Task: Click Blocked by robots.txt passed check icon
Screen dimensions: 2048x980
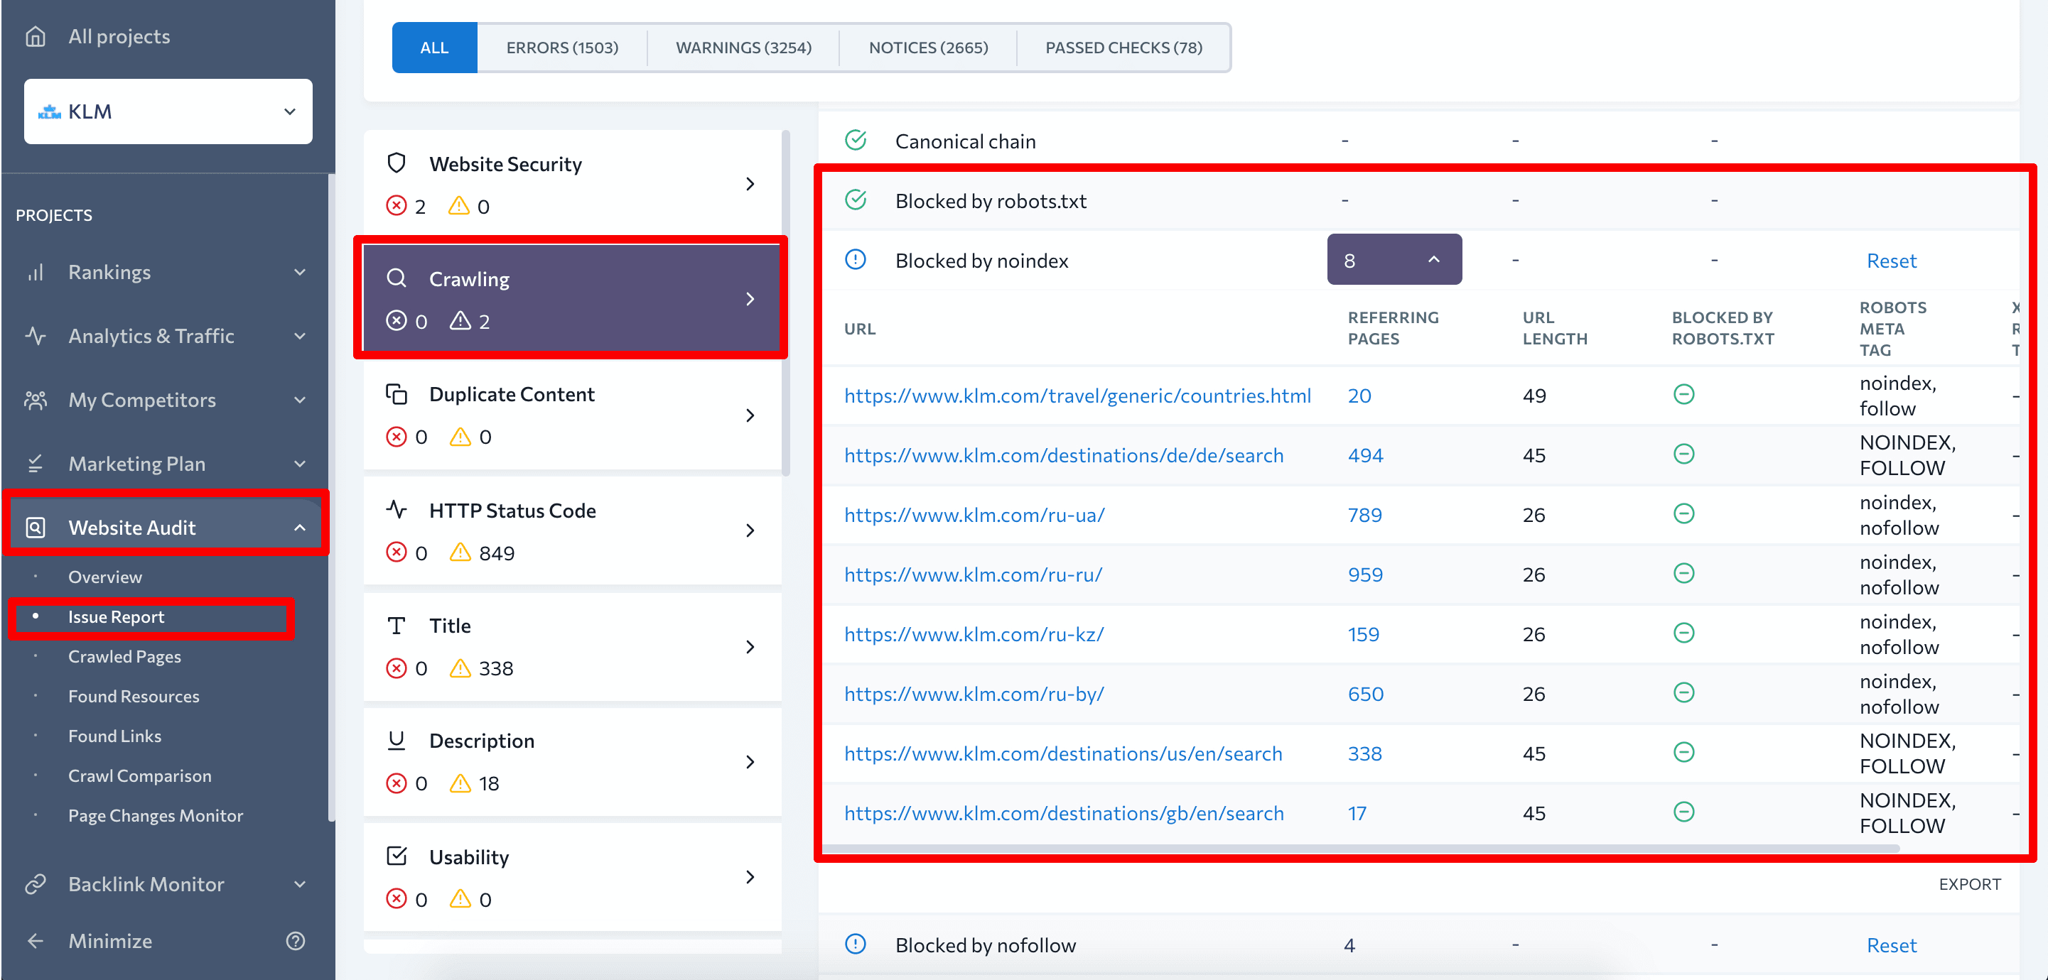Action: [x=856, y=200]
